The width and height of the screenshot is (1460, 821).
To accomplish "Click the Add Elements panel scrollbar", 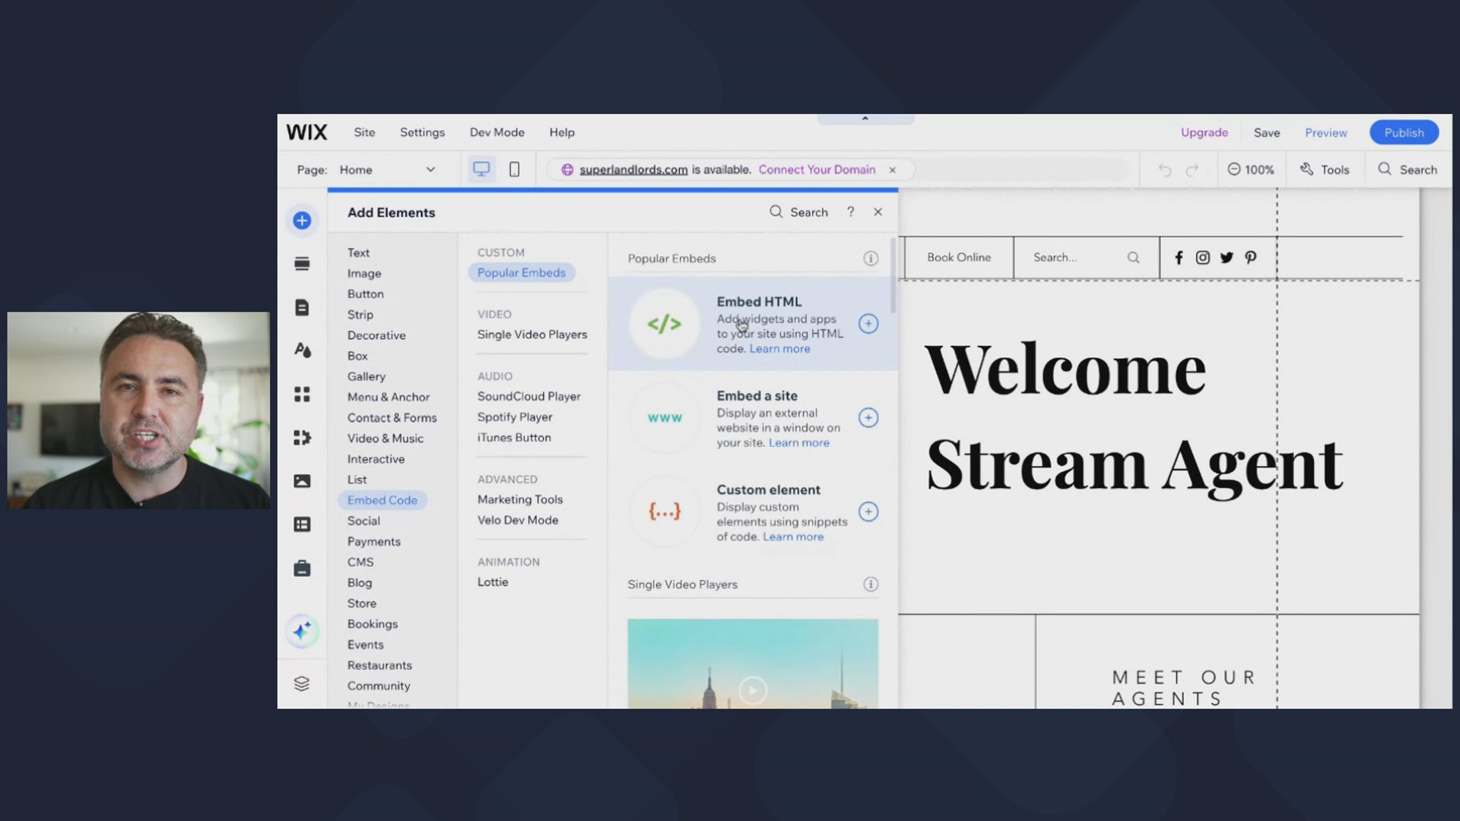I will click(x=893, y=274).
